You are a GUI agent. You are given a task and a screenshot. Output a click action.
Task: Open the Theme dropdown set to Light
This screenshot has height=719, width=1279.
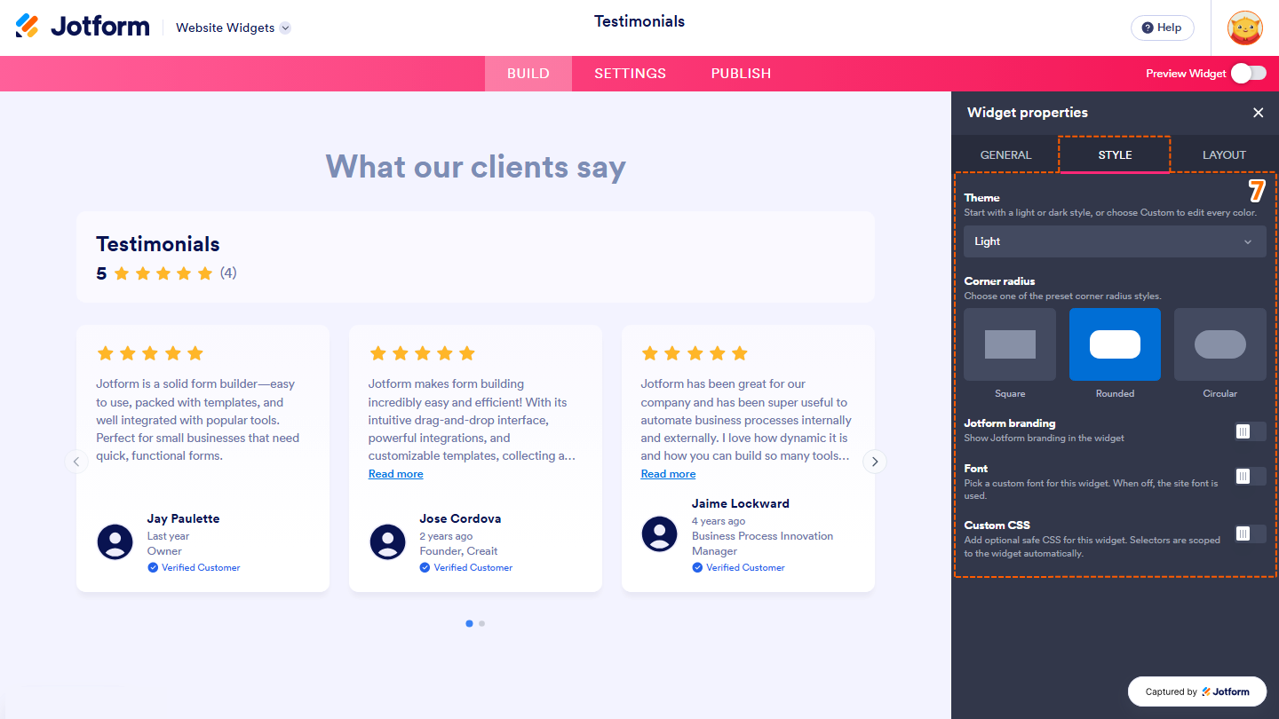pyautogui.click(x=1115, y=241)
